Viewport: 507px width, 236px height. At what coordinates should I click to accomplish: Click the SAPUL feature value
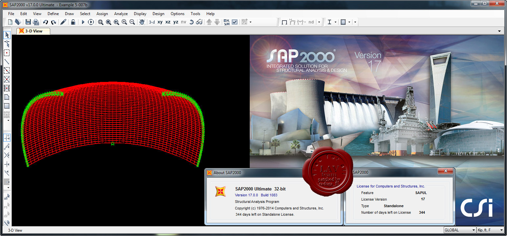pyautogui.click(x=421, y=193)
